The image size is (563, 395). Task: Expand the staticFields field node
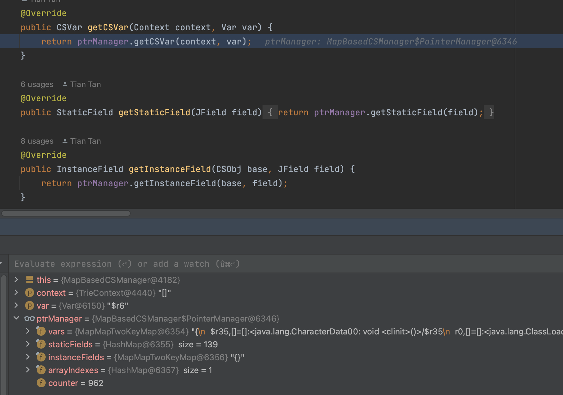(28, 344)
